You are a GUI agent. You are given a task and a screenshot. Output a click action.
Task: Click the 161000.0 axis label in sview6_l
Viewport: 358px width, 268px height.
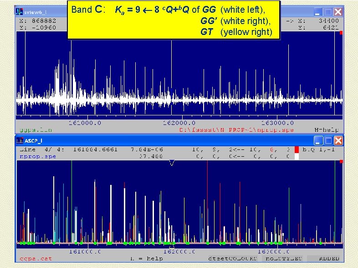85,123
